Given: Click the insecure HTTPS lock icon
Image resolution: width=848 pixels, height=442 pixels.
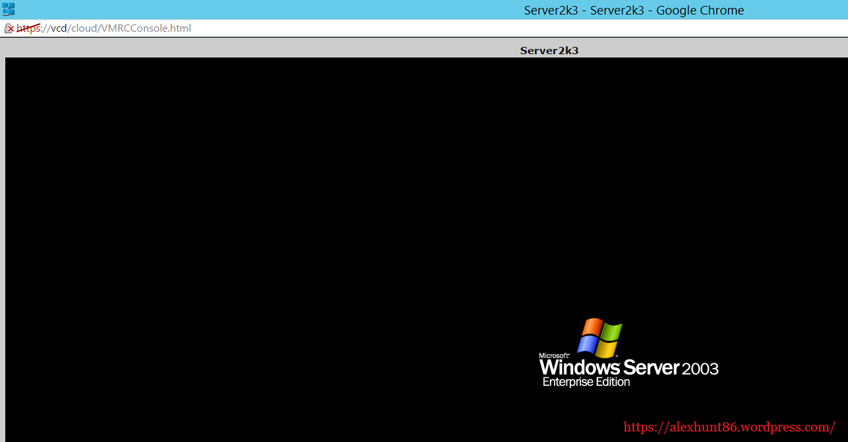Looking at the screenshot, I should pyautogui.click(x=9, y=28).
